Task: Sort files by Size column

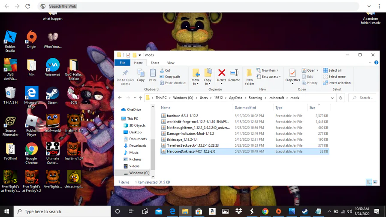Action: click(x=312, y=108)
